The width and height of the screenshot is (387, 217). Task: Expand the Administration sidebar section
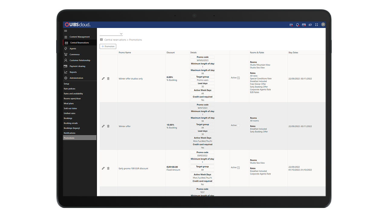point(76,78)
